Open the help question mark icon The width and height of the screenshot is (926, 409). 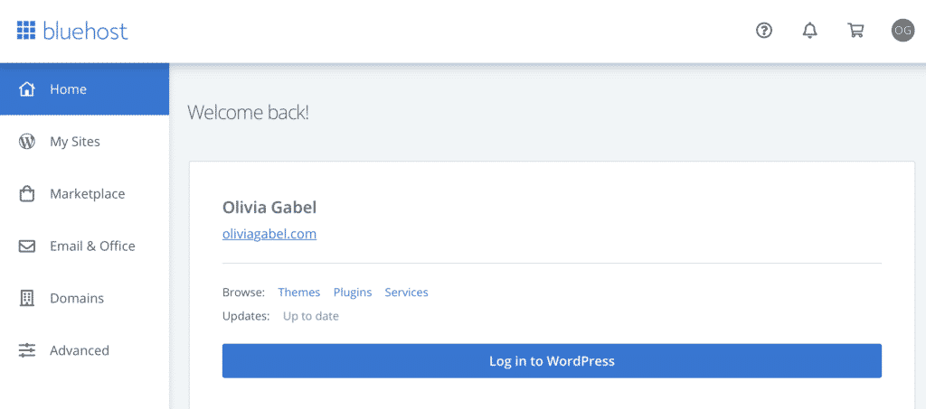click(764, 30)
